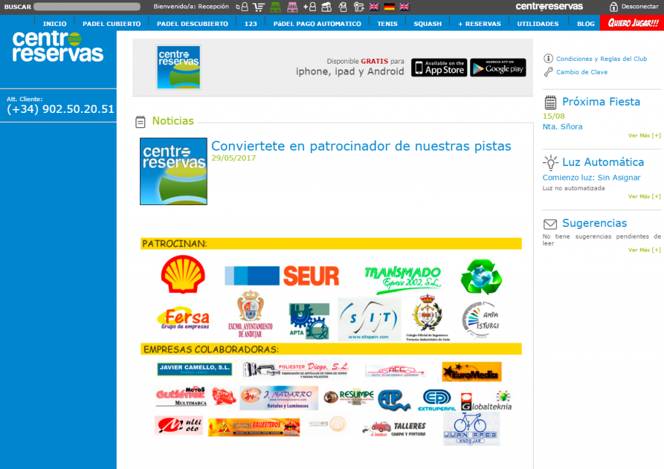
Task: Click the switch user refresh icon
Action: pos(243,6)
